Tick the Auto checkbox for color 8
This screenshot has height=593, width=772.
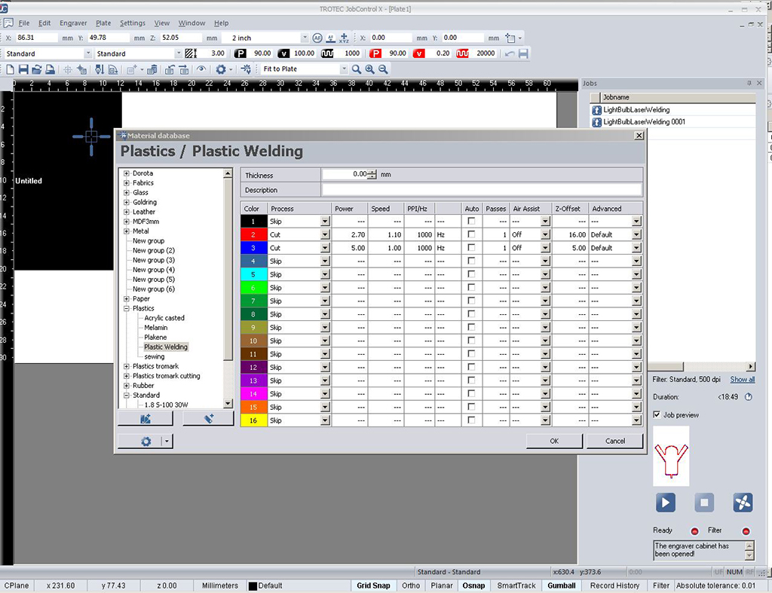(x=471, y=314)
